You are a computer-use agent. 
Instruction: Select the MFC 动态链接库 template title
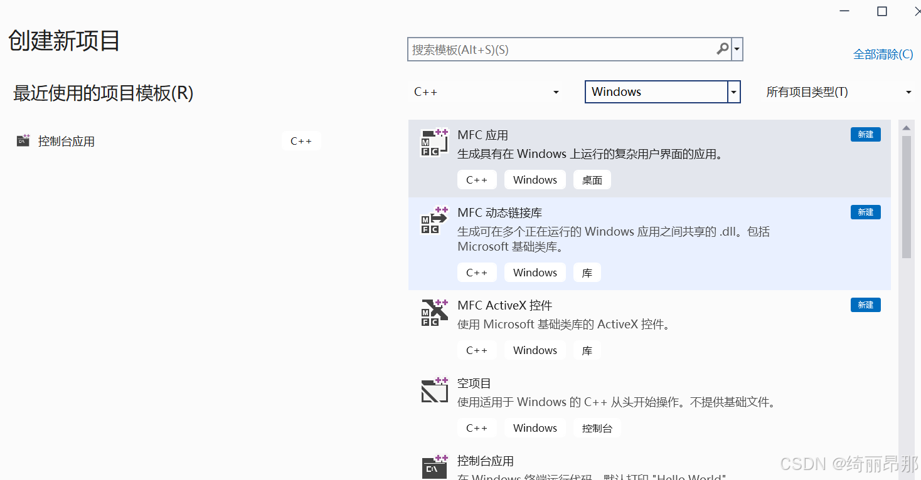[x=500, y=212]
